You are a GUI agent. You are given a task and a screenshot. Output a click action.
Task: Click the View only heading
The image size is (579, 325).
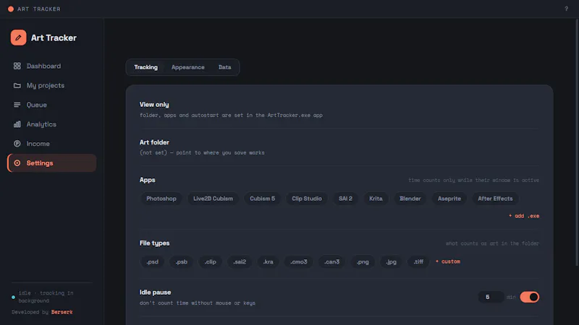pos(154,105)
